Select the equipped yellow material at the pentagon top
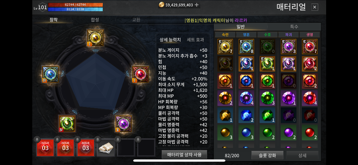Screen dimensions: 358x165 (96, 38)
